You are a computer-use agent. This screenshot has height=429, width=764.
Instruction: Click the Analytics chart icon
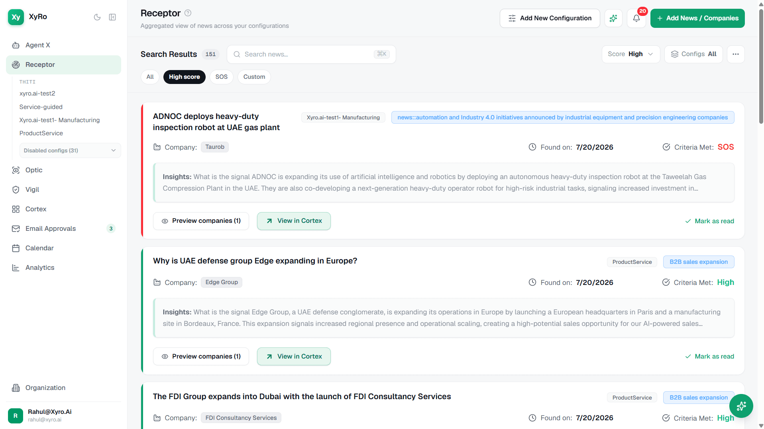point(16,267)
